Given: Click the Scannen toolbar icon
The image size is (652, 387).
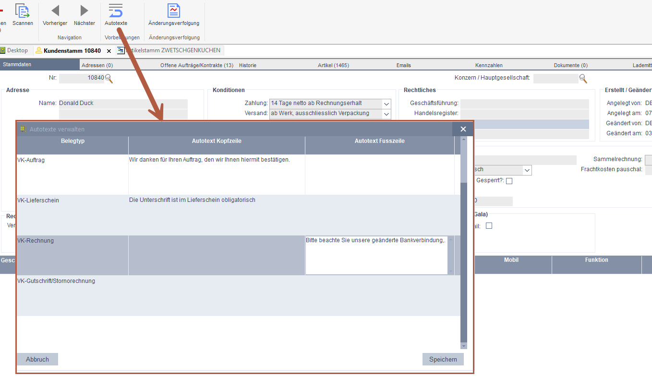Looking at the screenshot, I should tap(23, 12).
